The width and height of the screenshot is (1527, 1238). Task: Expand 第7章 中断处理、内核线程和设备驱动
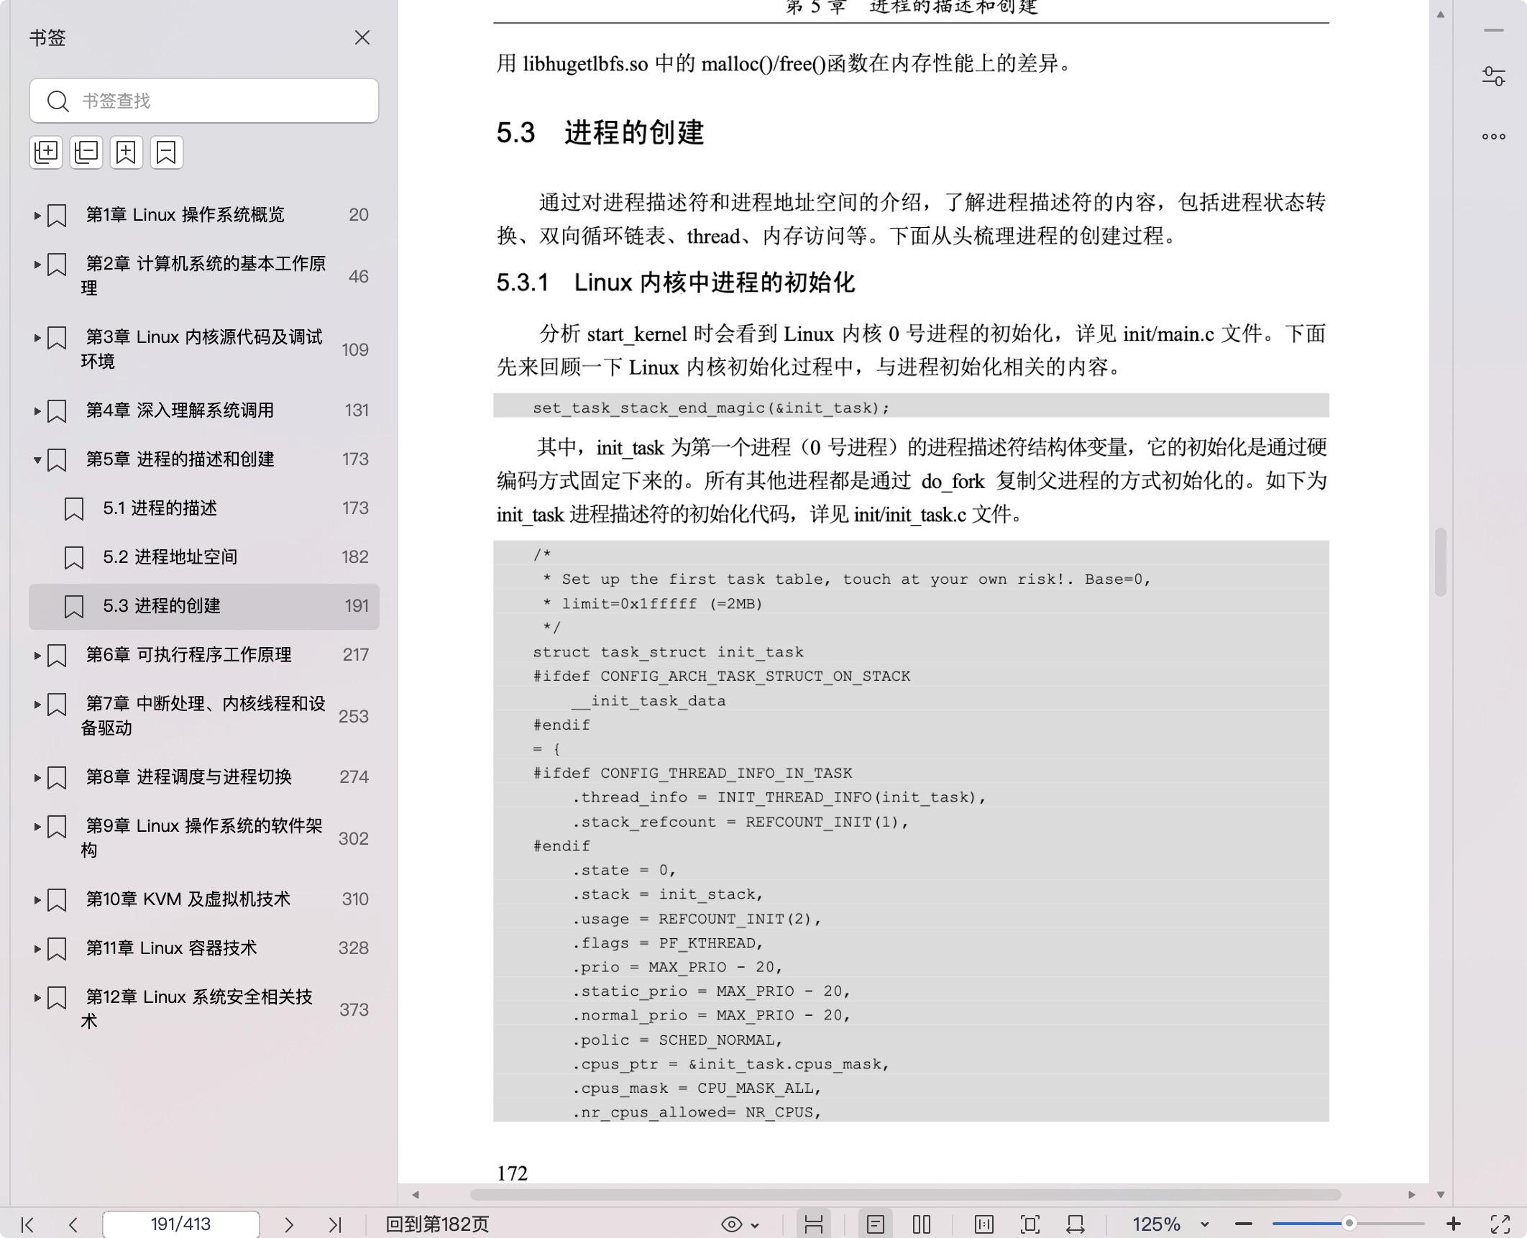coord(37,705)
